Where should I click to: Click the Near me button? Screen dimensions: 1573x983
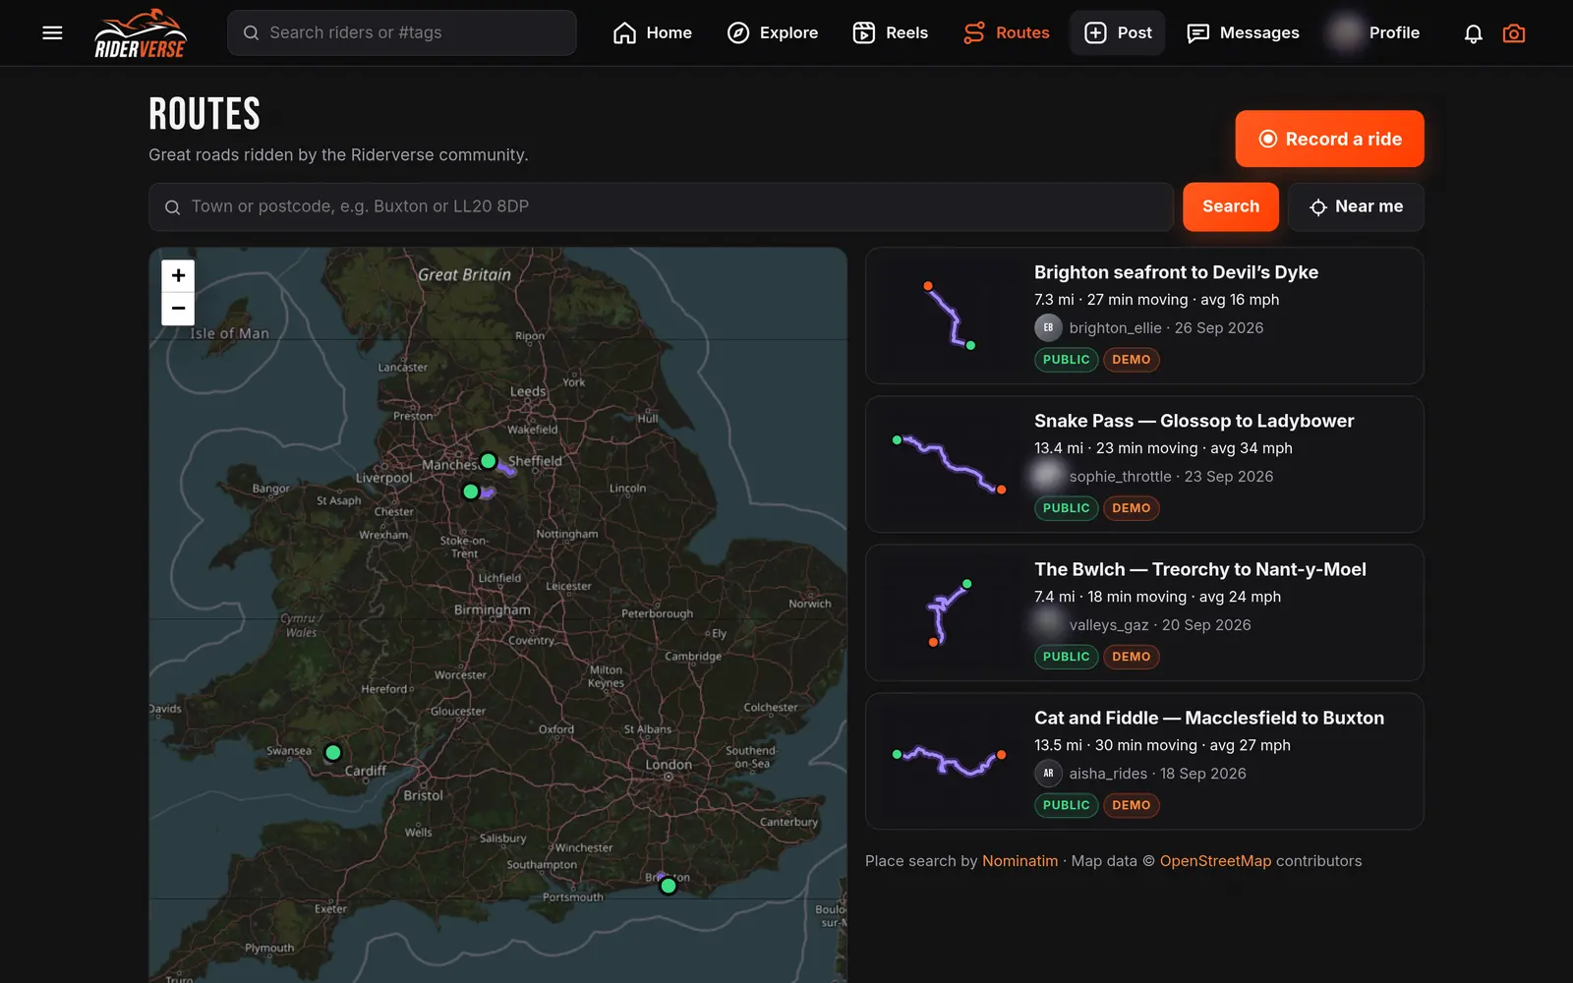1356,206
